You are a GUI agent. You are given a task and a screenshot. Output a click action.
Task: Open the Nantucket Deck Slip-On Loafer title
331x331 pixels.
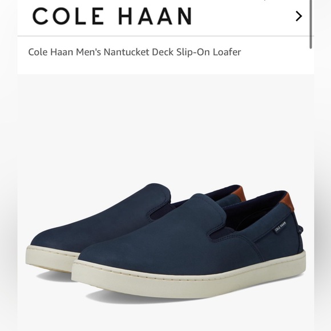135,52
